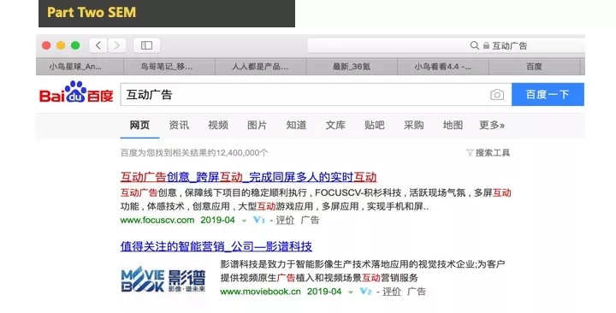
Task: Toggle the Safari sidebar button
Action: tap(146, 45)
